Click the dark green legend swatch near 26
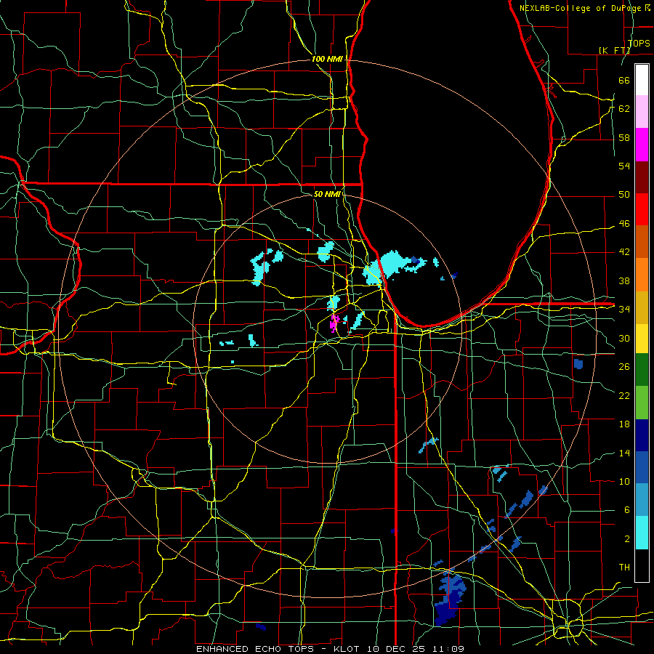The height and width of the screenshot is (654, 654). (x=642, y=370)
